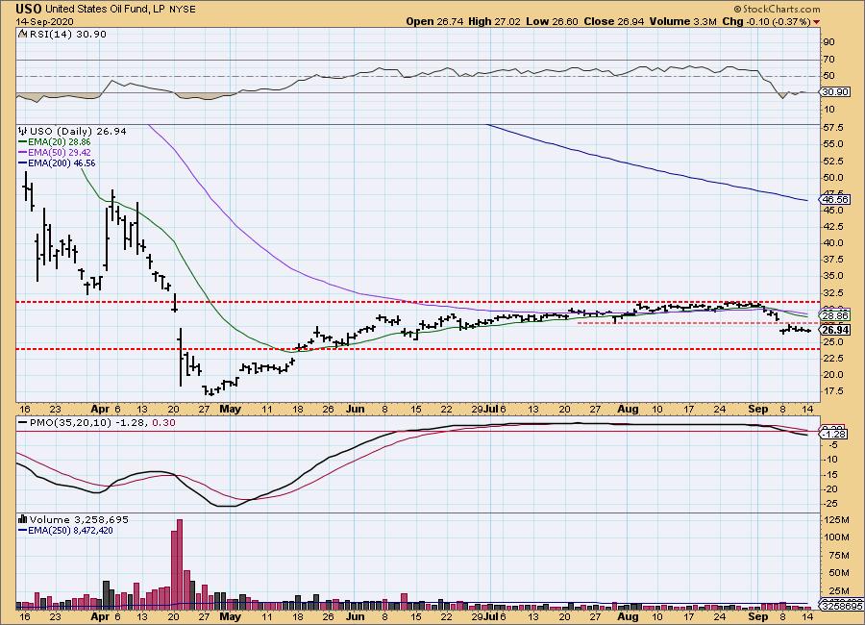Click Apr on the price panel date axis

100,409
